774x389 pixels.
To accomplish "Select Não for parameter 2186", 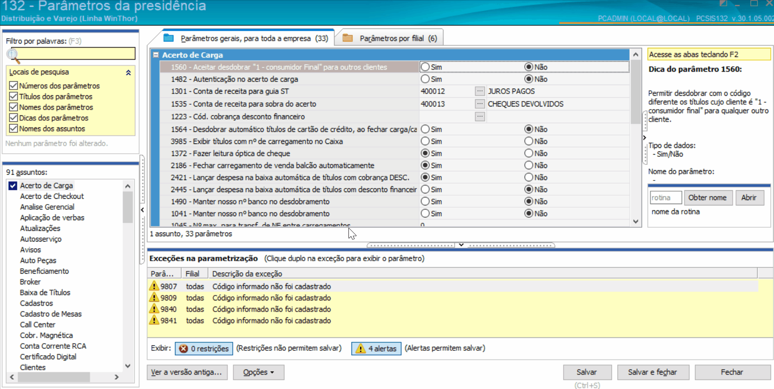I will 529,165.
